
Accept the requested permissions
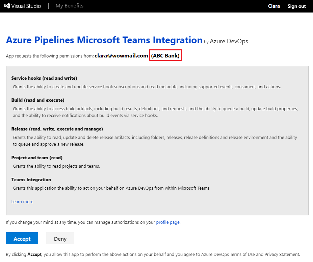tap(22, 238)
